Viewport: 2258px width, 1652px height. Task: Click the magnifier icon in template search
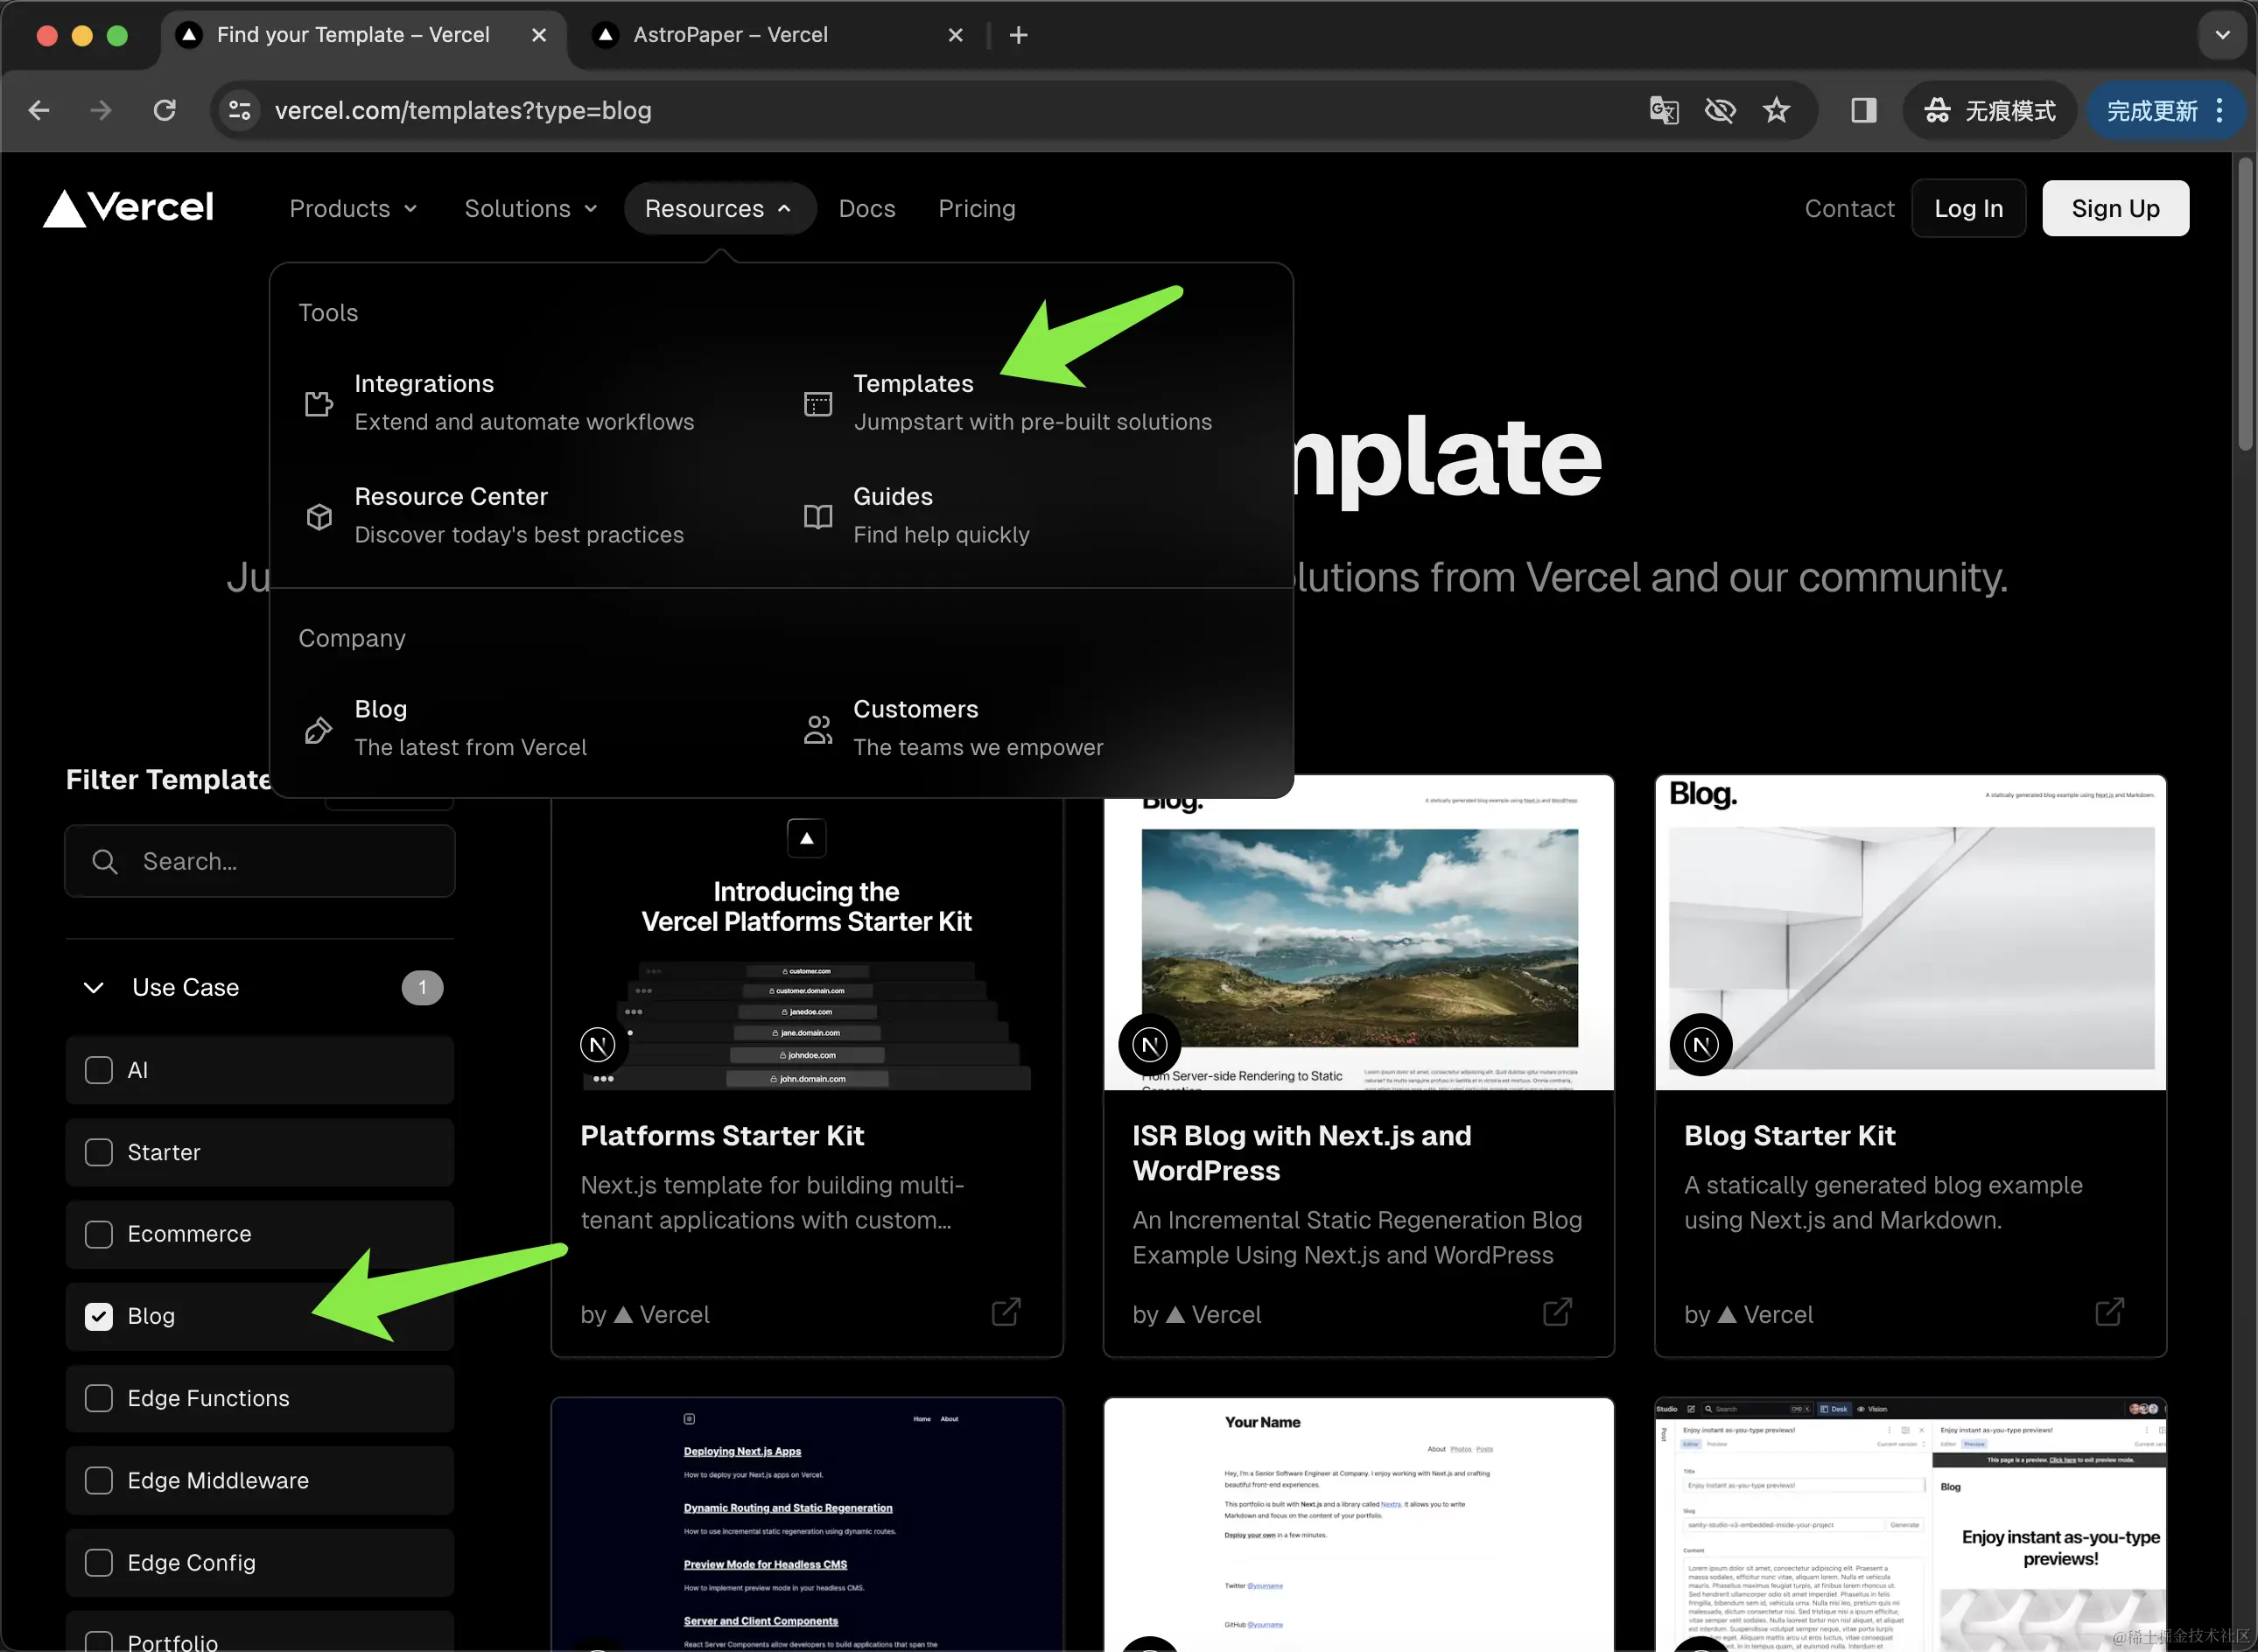pos(105,861)
